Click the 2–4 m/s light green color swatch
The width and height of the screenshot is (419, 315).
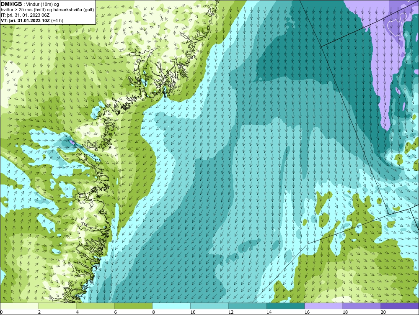tap(57, 306)
